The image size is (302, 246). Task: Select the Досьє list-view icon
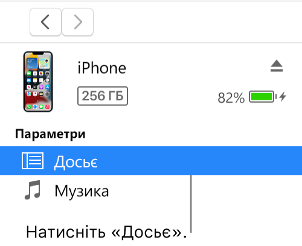point(33,161)
